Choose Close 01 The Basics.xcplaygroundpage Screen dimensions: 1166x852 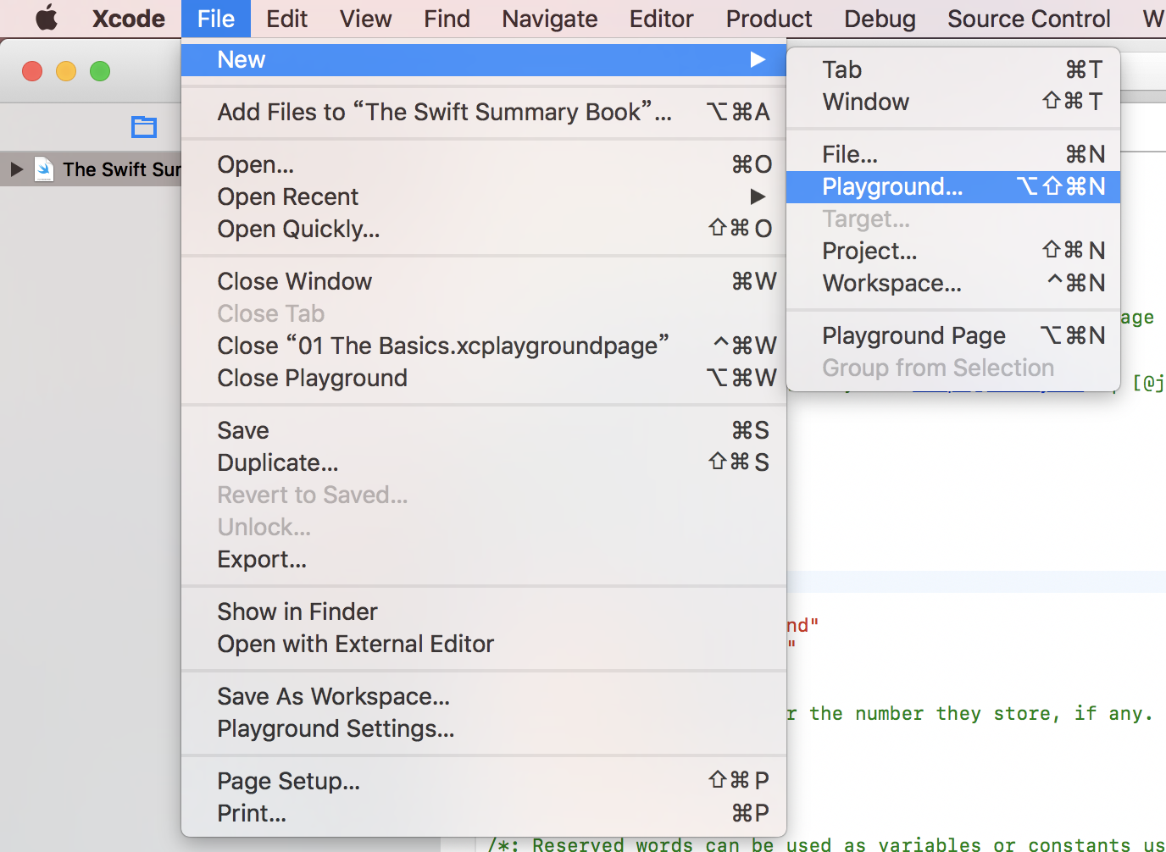point(484,346)
